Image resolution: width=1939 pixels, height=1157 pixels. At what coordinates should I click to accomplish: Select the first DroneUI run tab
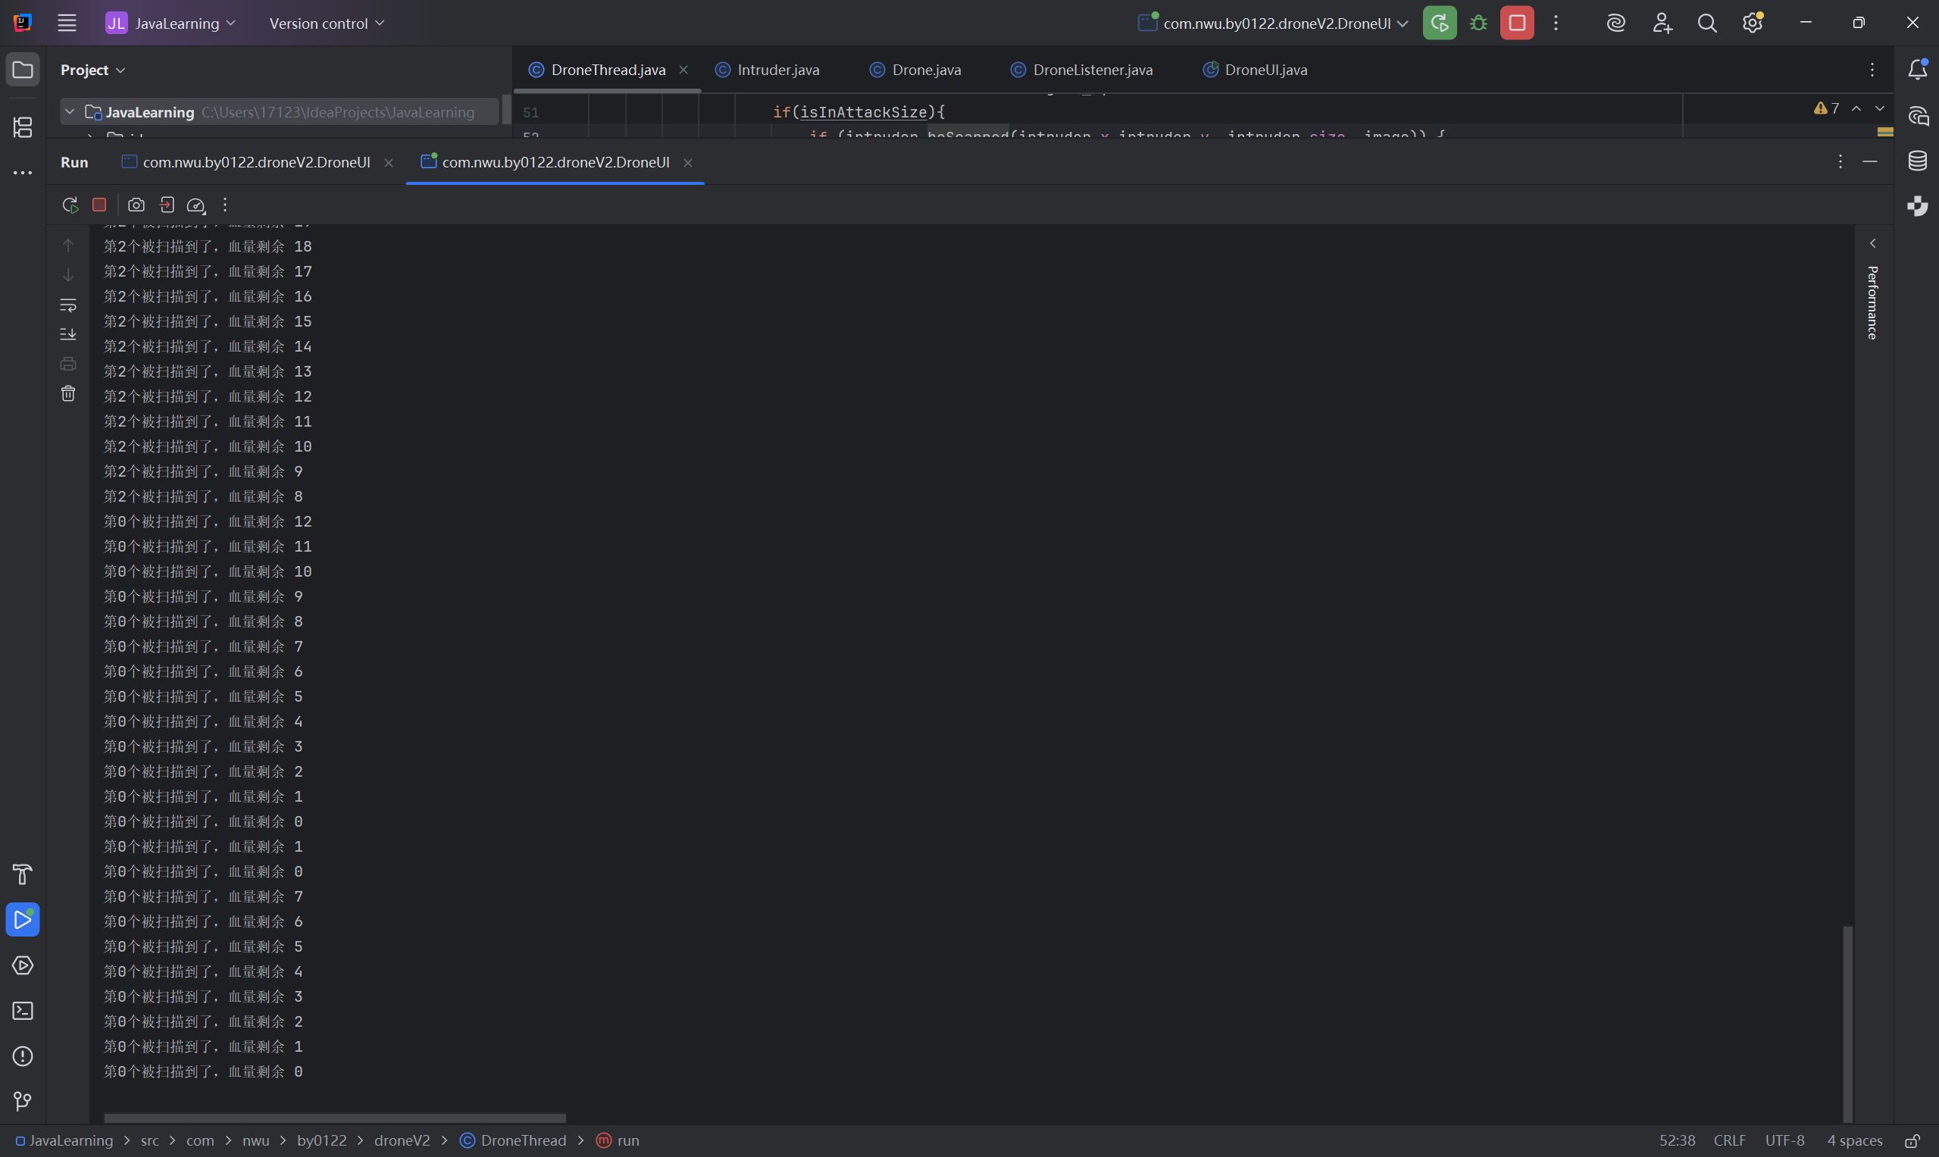tap(255, 162)
